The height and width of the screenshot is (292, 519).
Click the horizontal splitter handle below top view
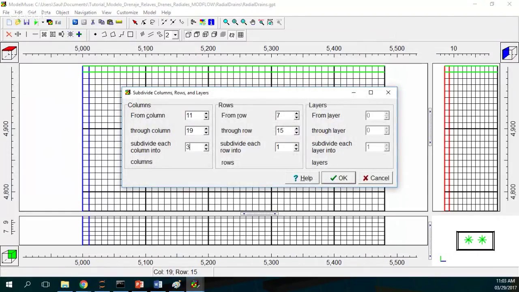pyautogui.click(x=259, y=214)
